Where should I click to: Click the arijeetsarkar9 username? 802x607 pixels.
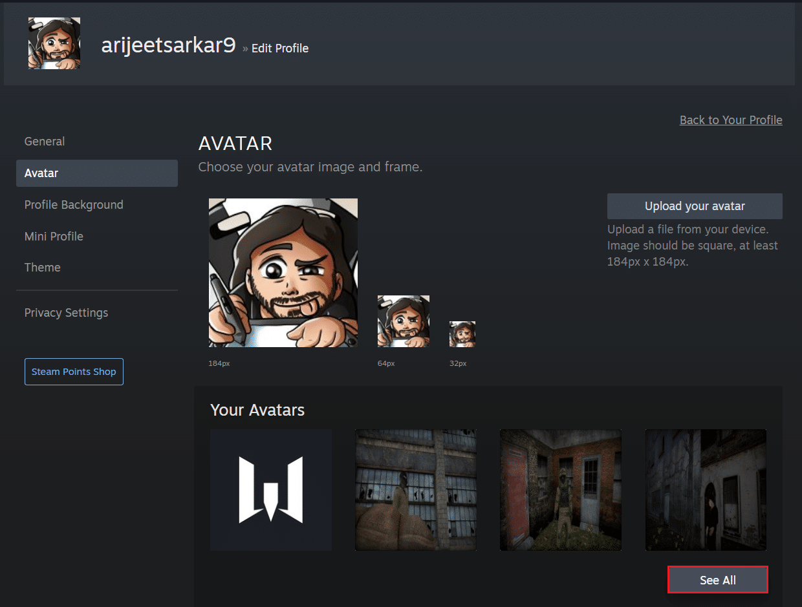168,45
